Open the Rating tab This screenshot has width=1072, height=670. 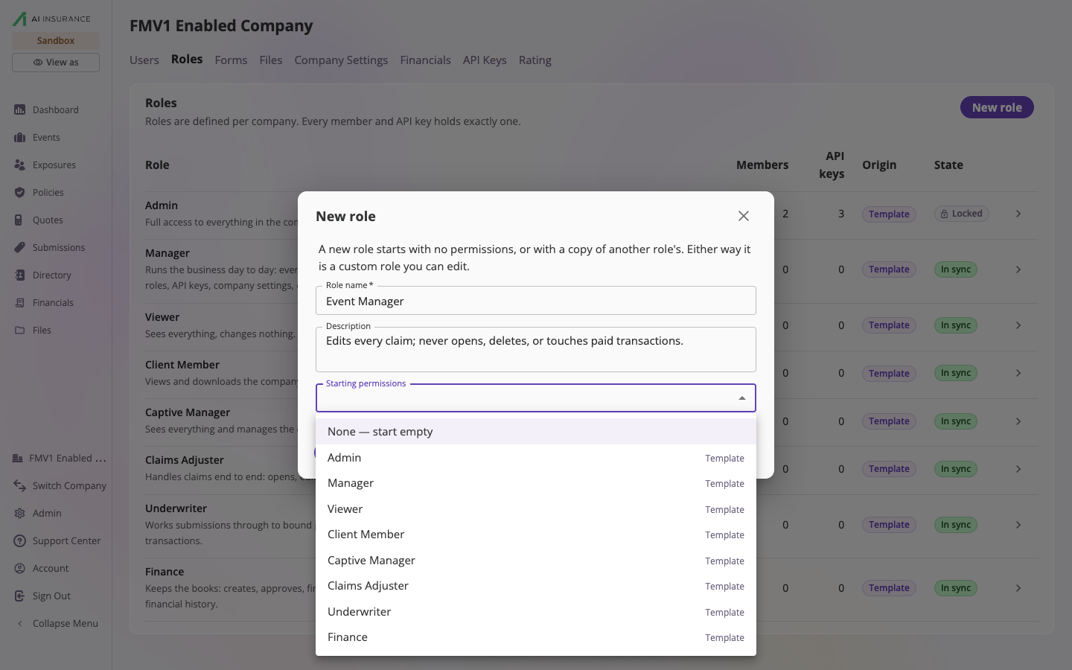pos(535,60)
